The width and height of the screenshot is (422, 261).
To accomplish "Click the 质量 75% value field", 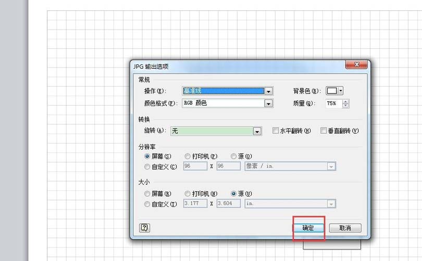I will pos(334,103).
